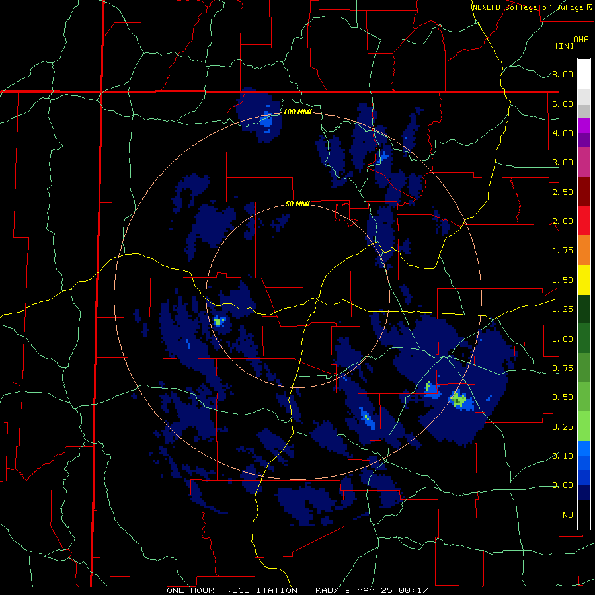Viewport: 595px width, 595px height.
Task: Click the '4.00' scale label
Action: coord(563,133)
